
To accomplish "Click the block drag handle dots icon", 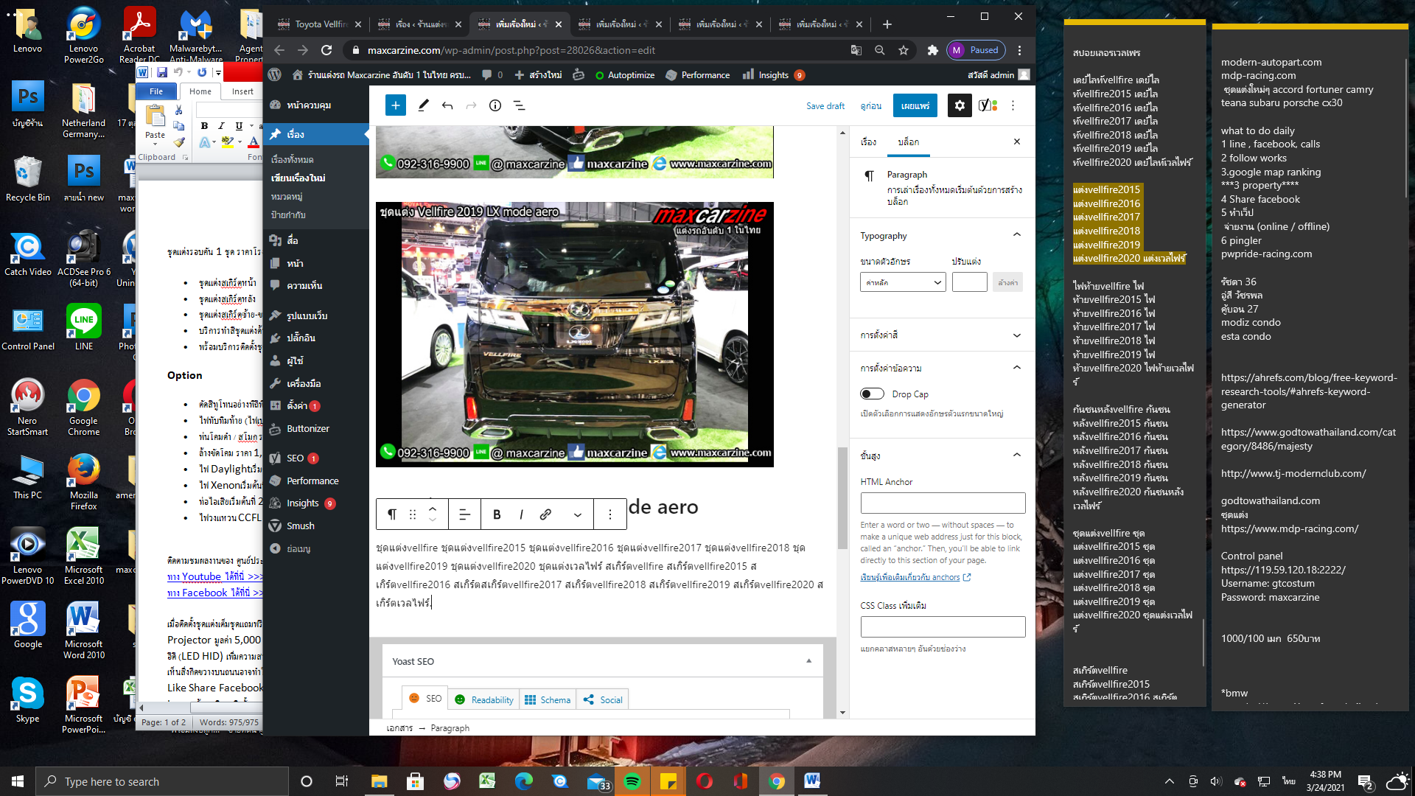I will click(413, 514).
